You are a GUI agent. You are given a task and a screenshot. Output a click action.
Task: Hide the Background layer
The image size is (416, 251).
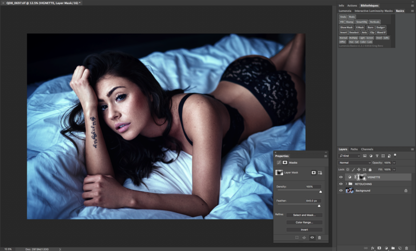341,191
